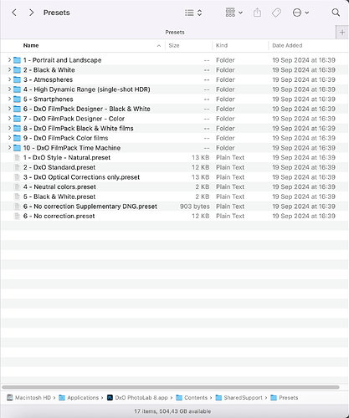Open the list view options selector

(x=193, y=13)
